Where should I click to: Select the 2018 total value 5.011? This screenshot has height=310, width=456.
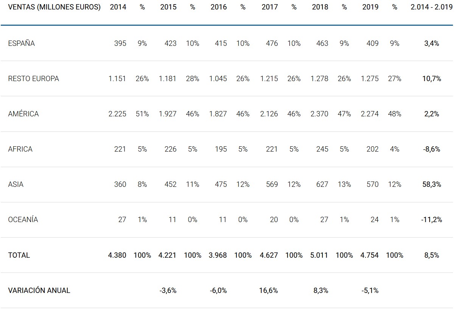(319, 255)
